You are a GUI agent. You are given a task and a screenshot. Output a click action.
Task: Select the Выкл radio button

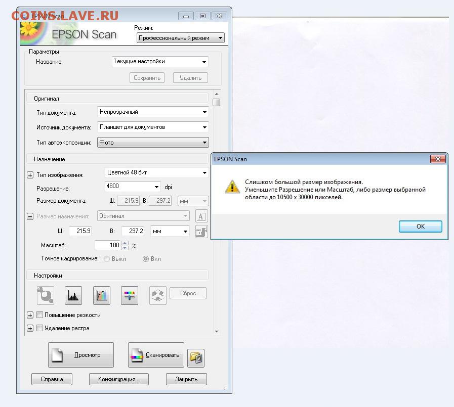pyautogui.click(x=107, y=258)
